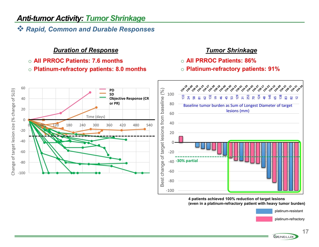Click the diamond bullet before 'Rapid, Common'
This screenshot has height=247, width=319.
[x=21, y=29]
